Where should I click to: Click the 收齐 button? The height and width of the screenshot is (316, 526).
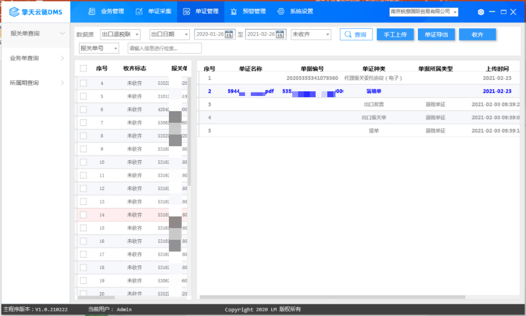[x=477, y=35]
